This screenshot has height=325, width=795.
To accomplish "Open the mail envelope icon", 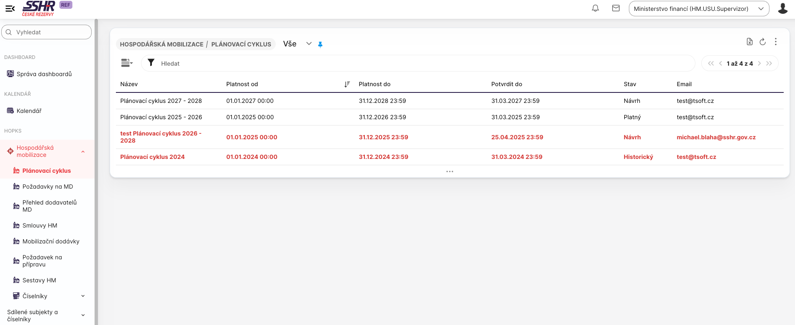I will tap(616, 8).
